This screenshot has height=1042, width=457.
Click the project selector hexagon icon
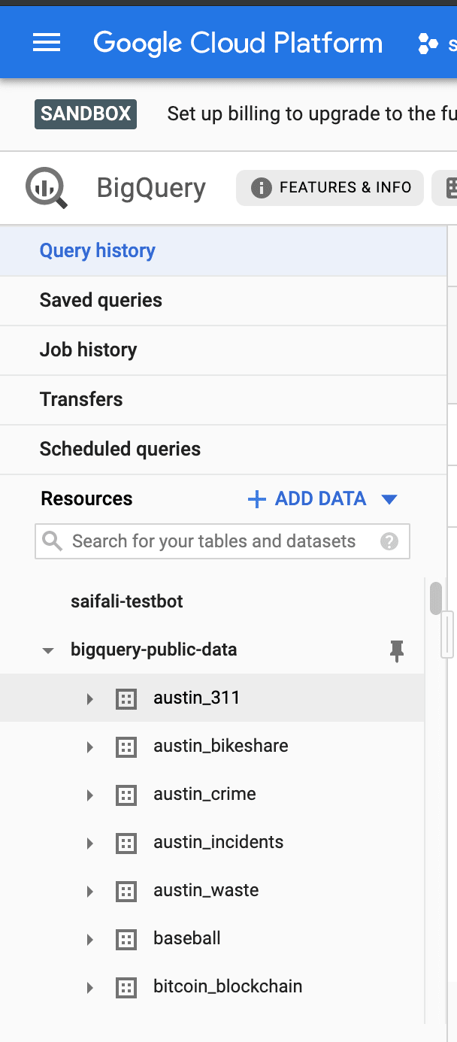point(428,44)
